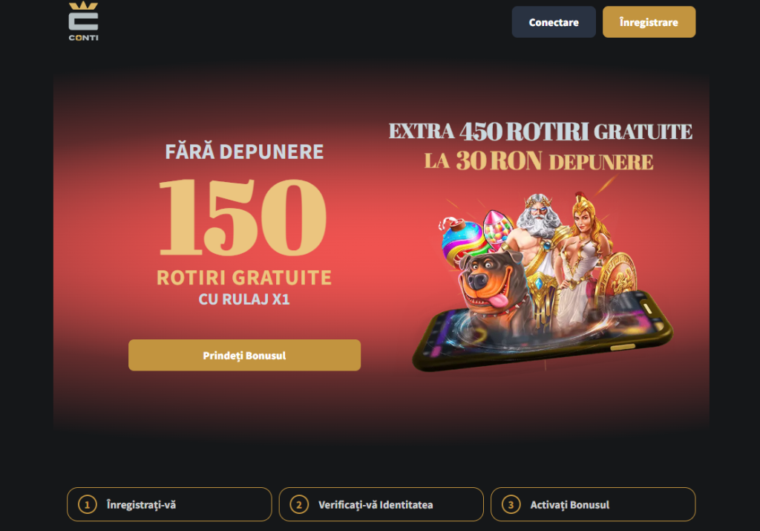760x531 pixels.
Task: Click the Zeus character with white beard
Action: point(538,242)
